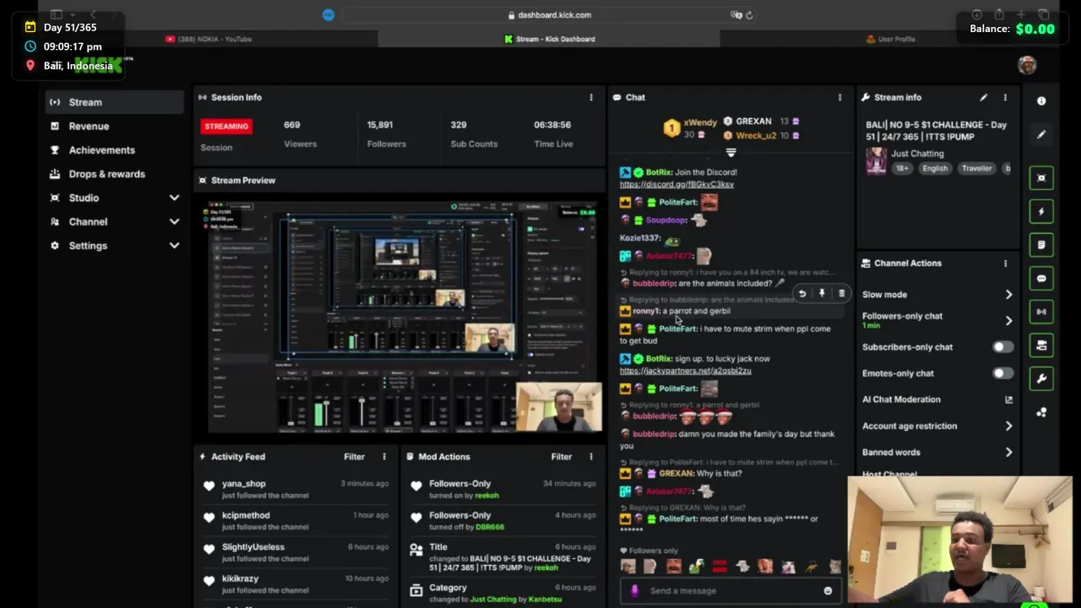
Task: Click the purple microphone icon in chat input
Action: point(634,591)
